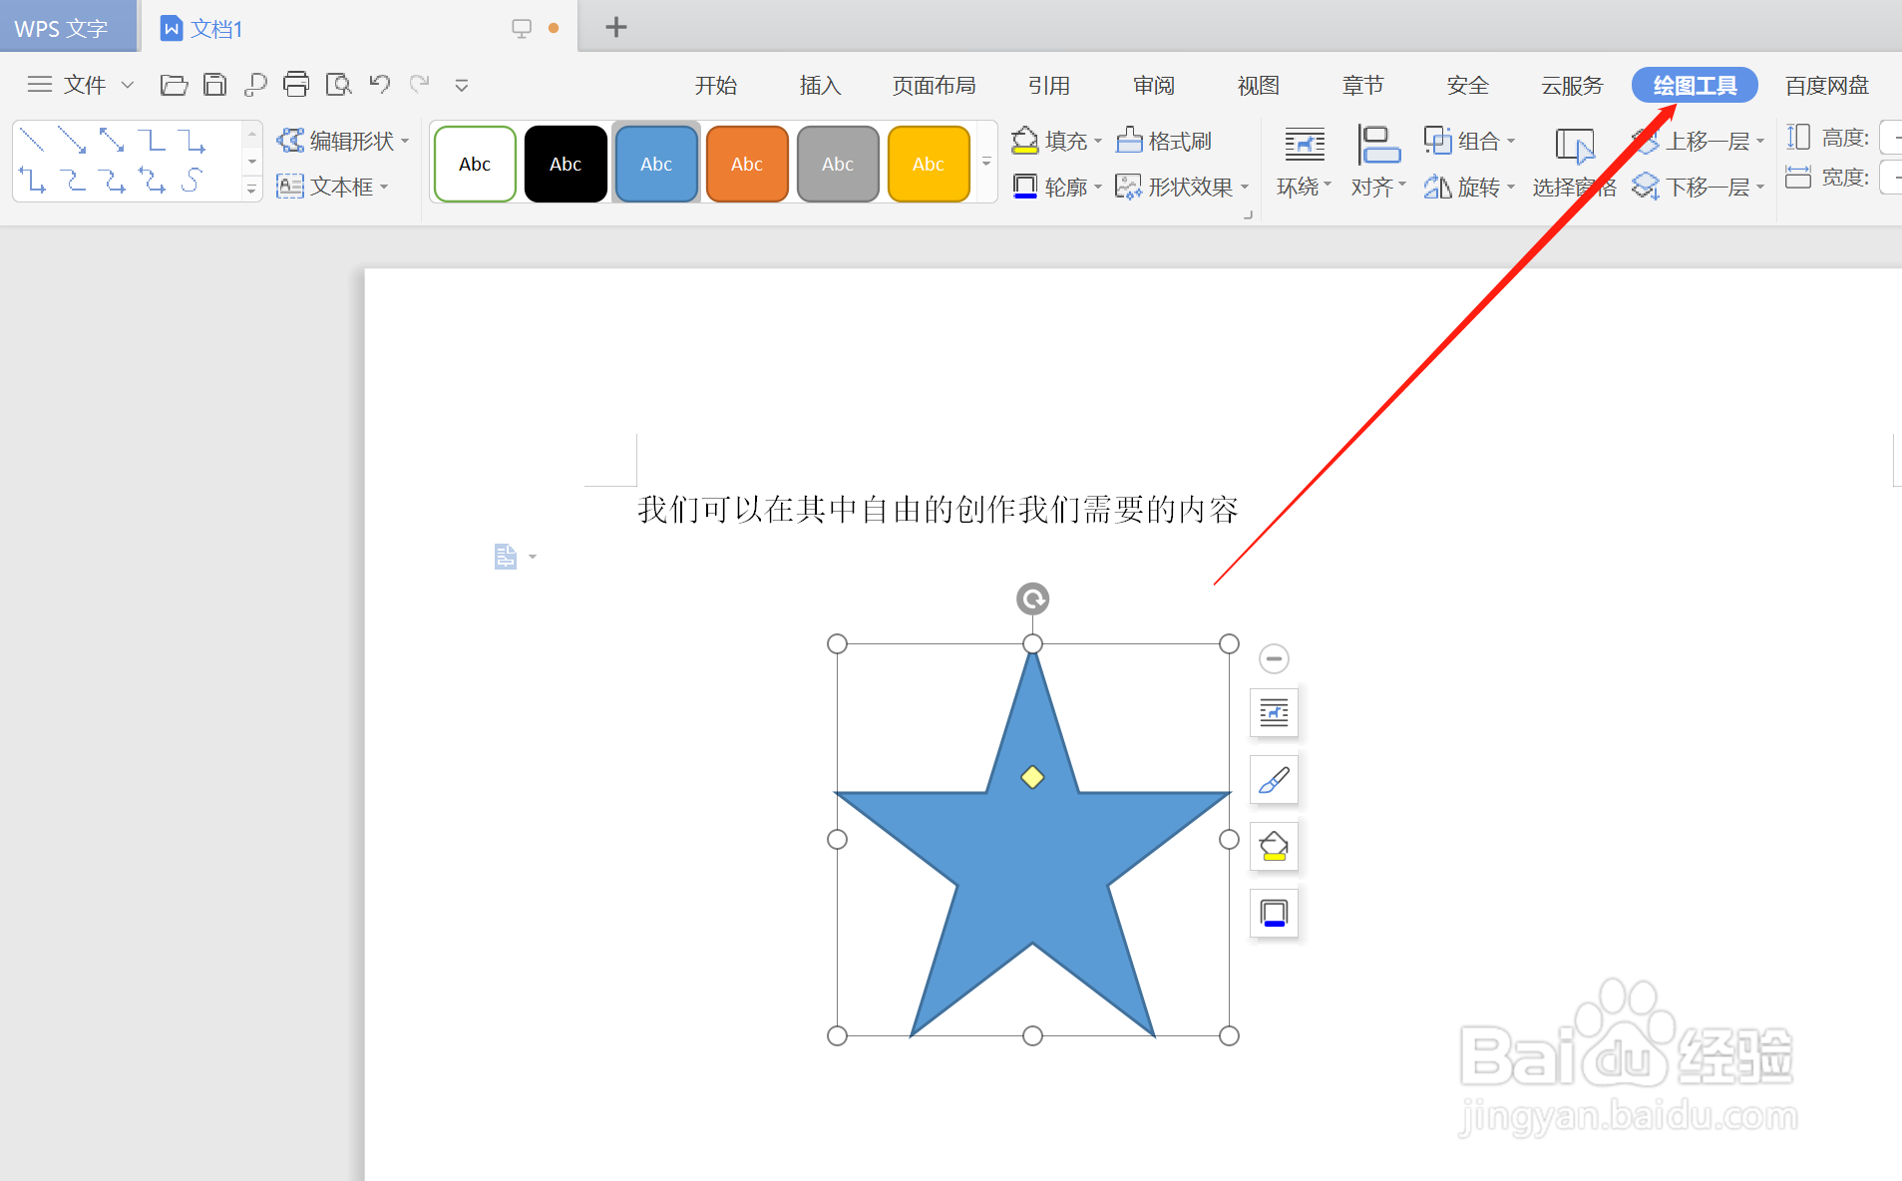This screenshot has height=1181, width=1902.
Task: Open the 绘图工具 ribbon tab
Action: click(1693, 85)
